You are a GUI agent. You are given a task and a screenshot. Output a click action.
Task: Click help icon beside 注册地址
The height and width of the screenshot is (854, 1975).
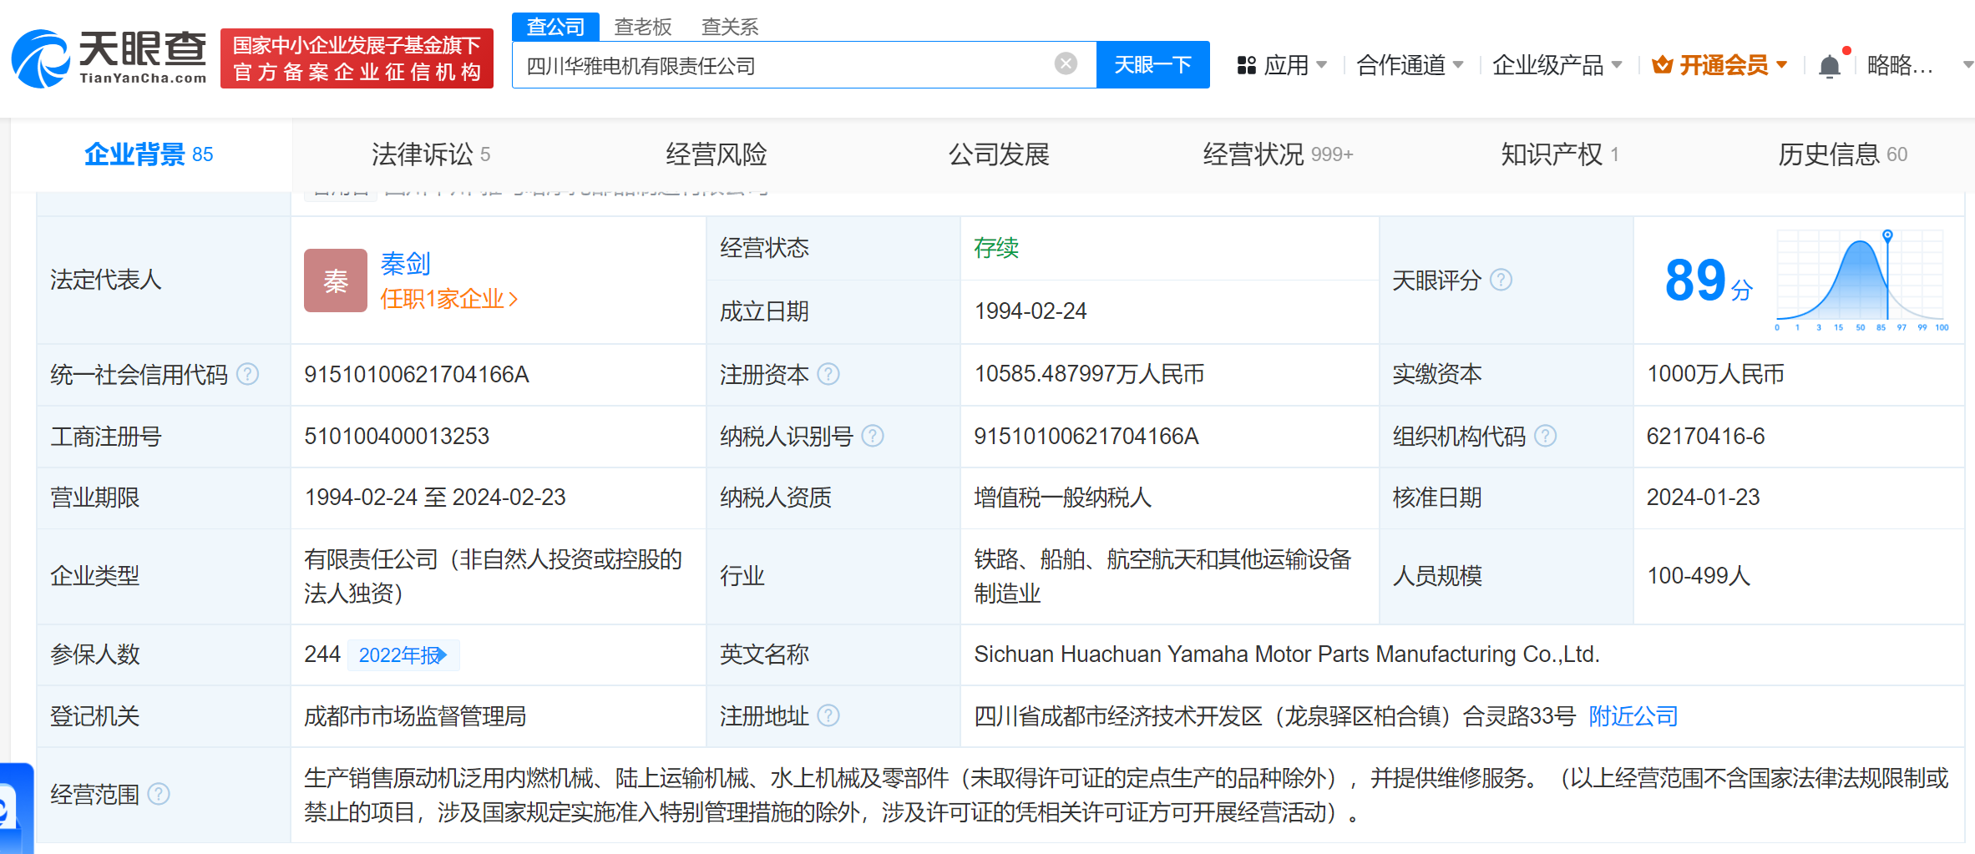[828, 715]
